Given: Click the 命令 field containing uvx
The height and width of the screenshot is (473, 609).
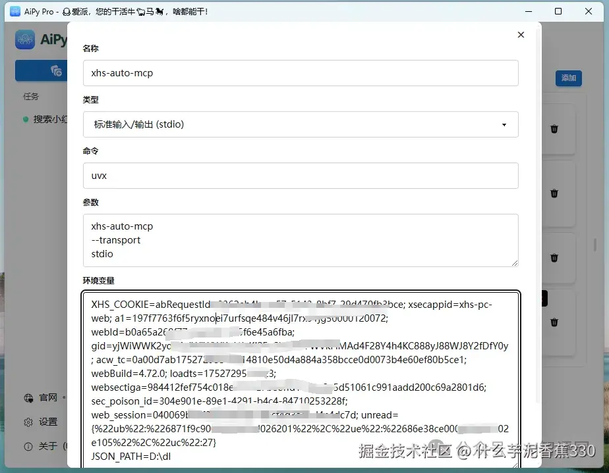Looking at the screenshot, I should pos(301,176).
